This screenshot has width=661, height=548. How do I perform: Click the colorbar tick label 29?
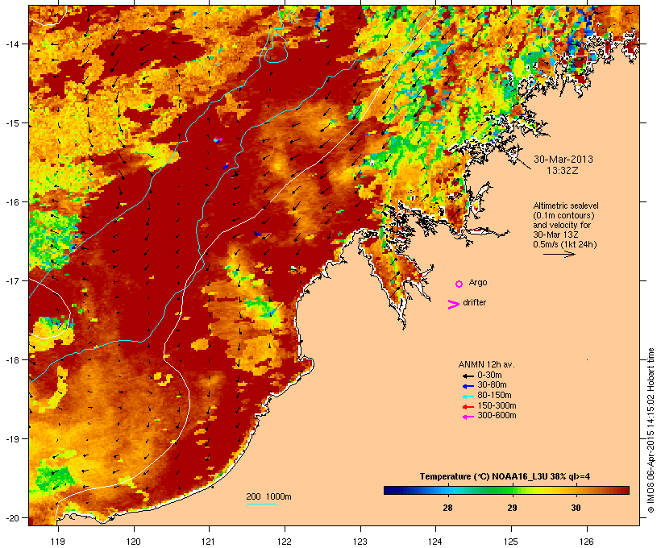pyautogui.click(x=512, y=508)
